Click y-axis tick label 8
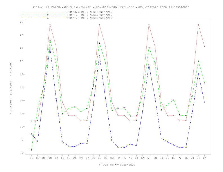223x172 pixels. 22,140
